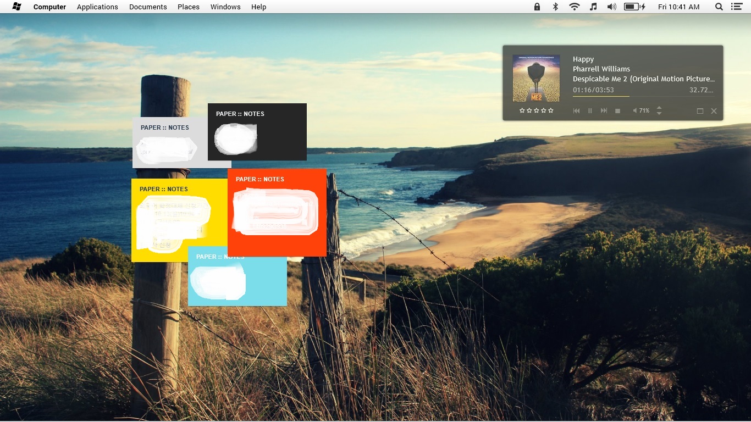
Task: Click the music note icon in menu bar
Action: [593, 7]
